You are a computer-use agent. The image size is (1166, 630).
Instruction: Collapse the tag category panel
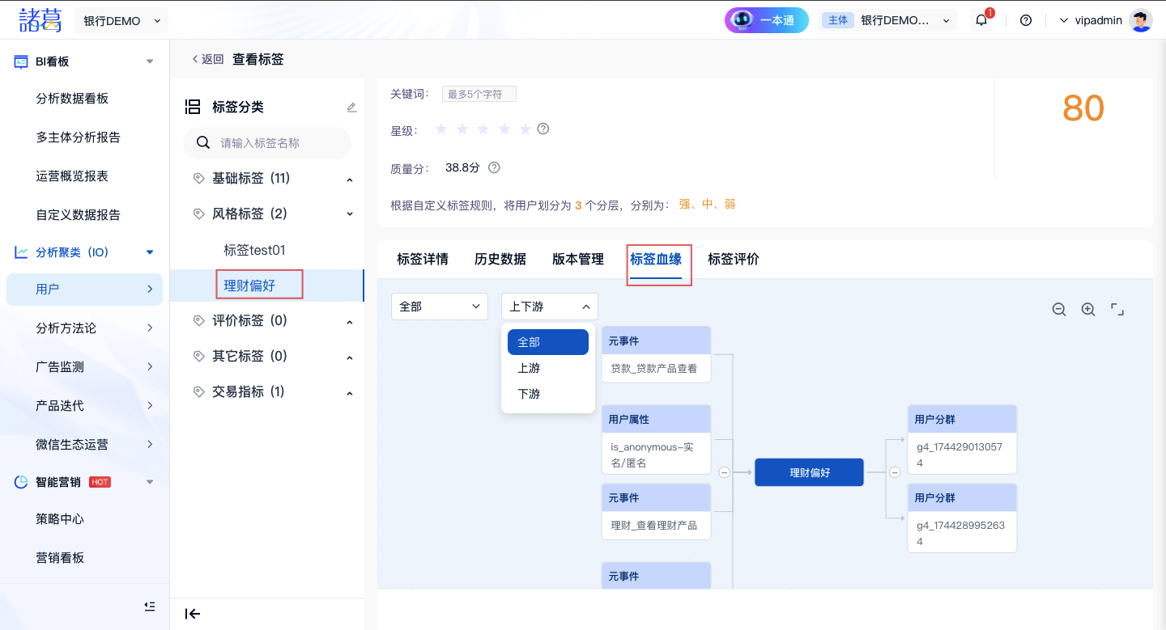193,614
